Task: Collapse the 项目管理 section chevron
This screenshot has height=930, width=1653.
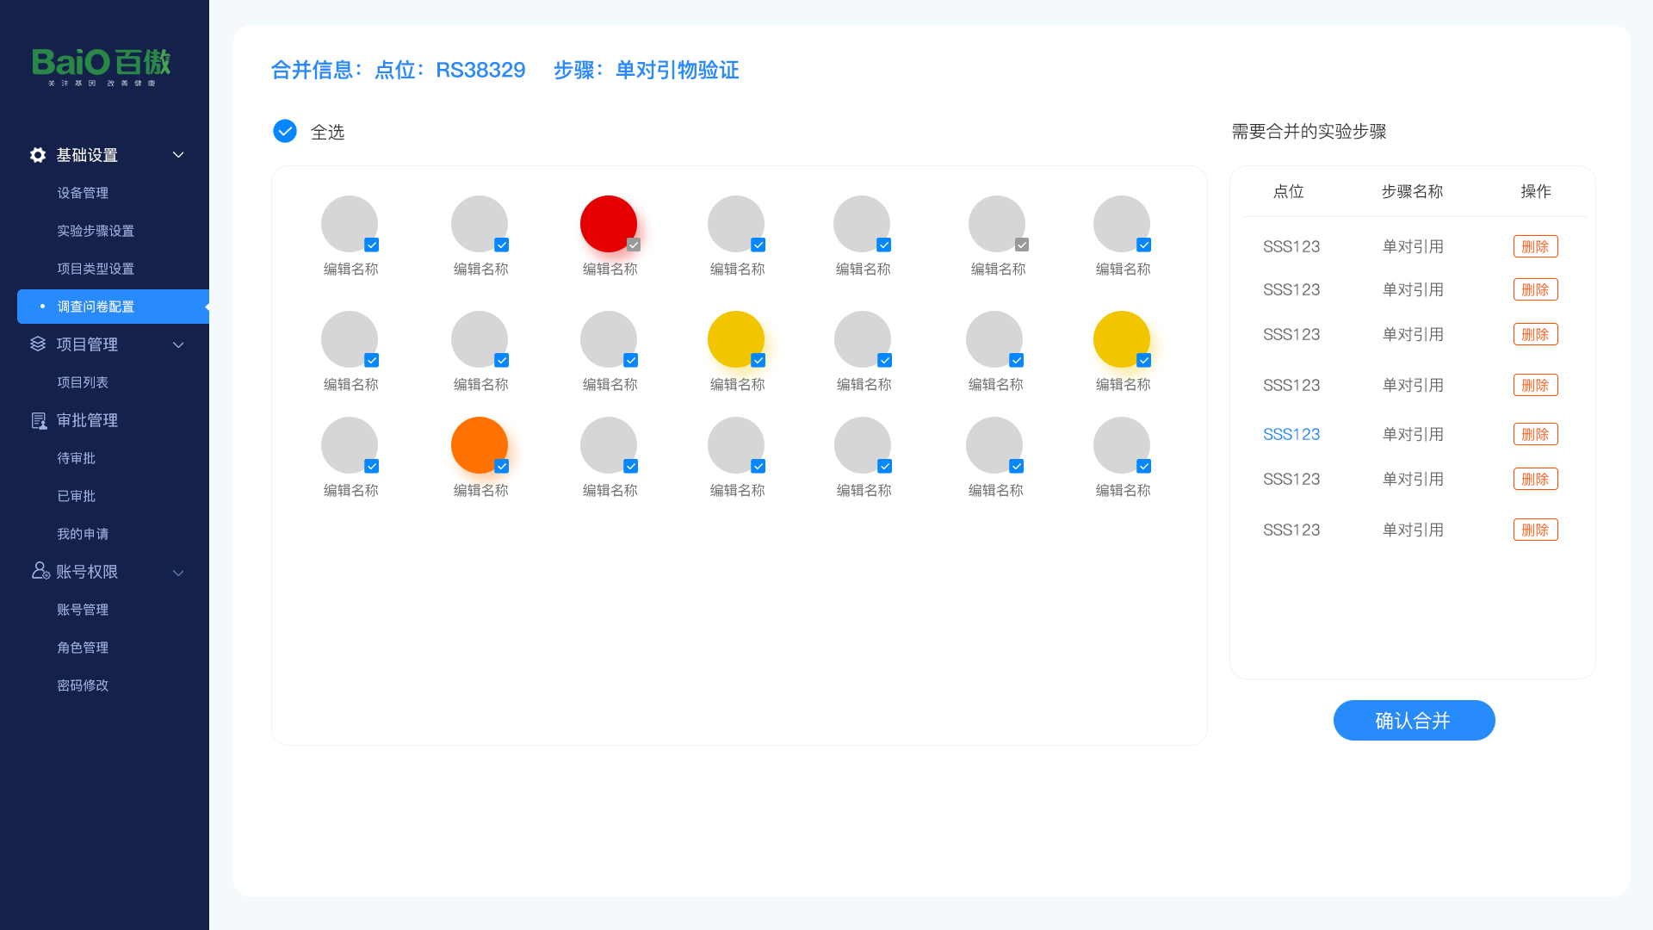Action: click(178, 344)
